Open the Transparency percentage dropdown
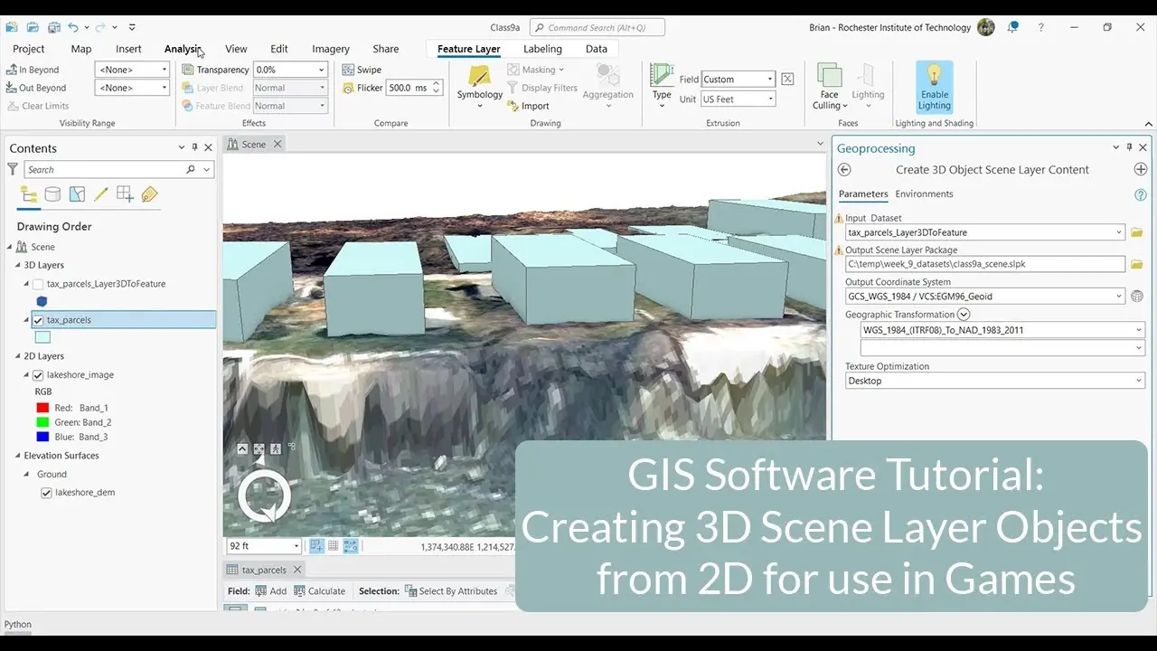The width and height of the screenshot is (1157, 651). tap(290, 70)
